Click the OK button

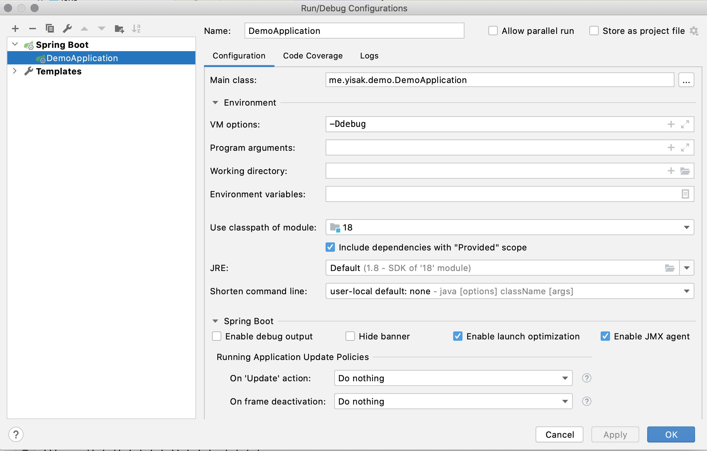tap(671, 434)
